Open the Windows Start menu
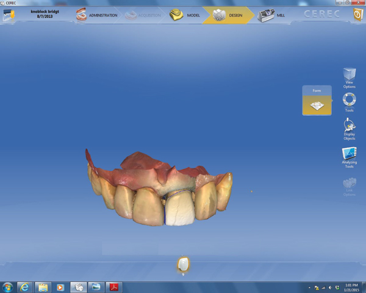Viewport: 366px width, 293px height. coord(8,287)
